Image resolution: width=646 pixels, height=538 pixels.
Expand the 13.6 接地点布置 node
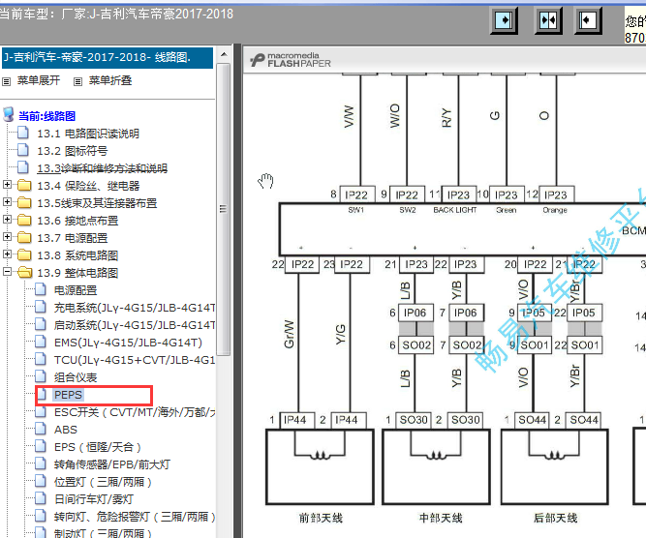[x=7, y=220]
